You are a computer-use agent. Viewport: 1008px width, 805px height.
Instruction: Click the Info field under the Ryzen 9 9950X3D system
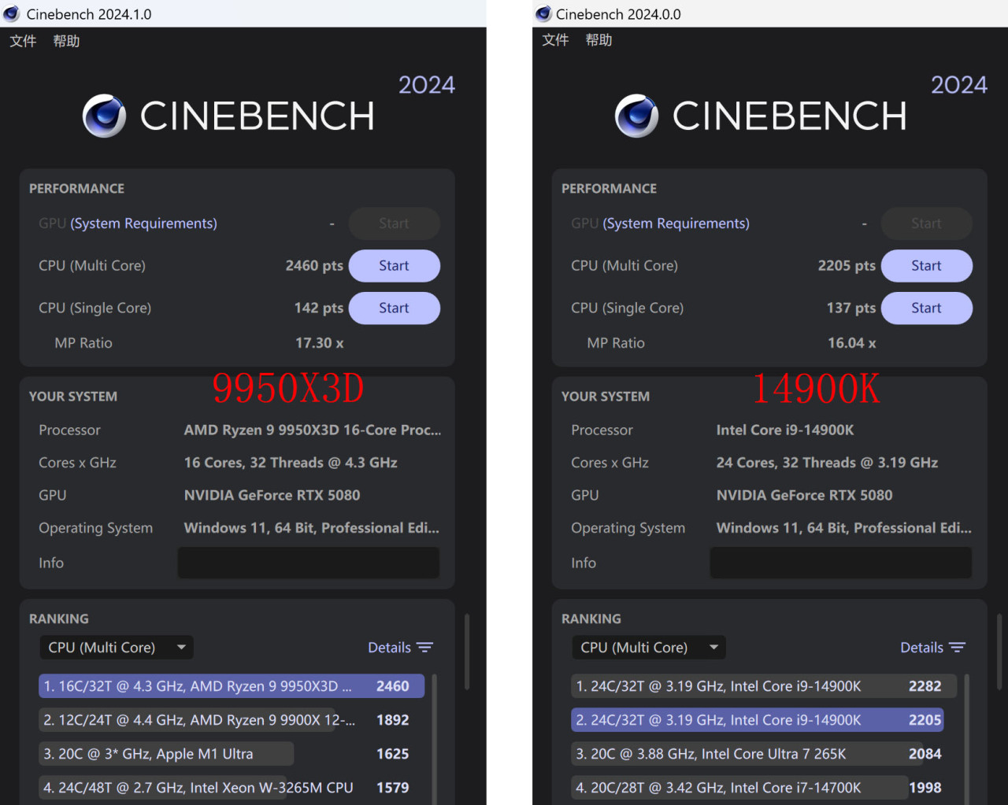click(309, 563)
